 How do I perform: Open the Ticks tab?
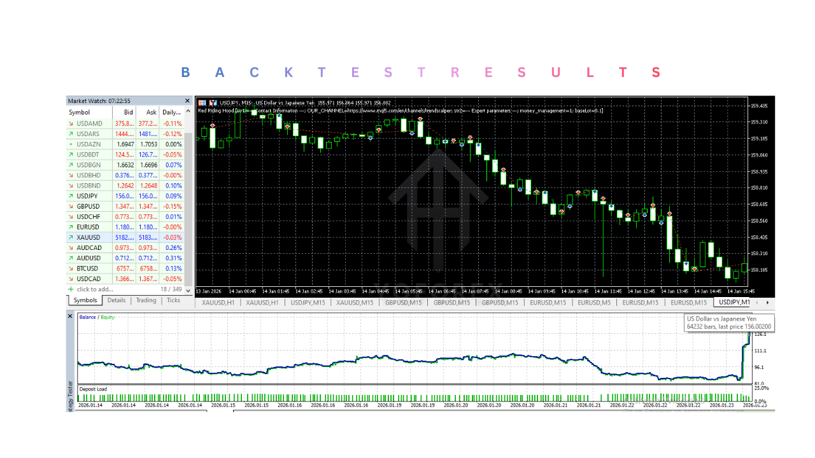[x=173, y=300]
